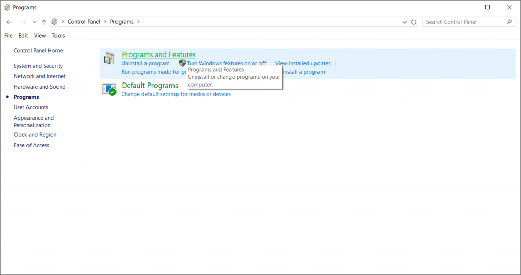Maximize the Programs window
The image size is (521, 275).
point(487,7)
